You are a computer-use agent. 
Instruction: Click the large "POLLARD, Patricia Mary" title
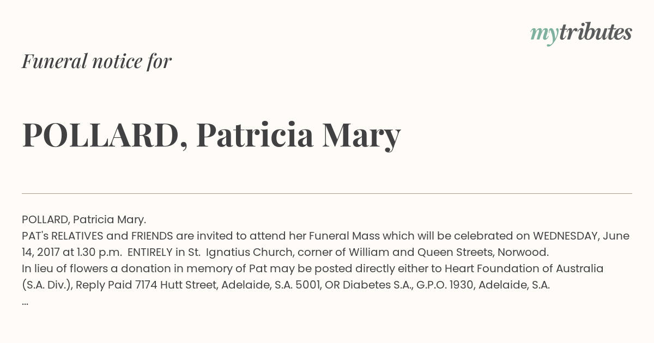pyautogui.click(x=211, y=134)
